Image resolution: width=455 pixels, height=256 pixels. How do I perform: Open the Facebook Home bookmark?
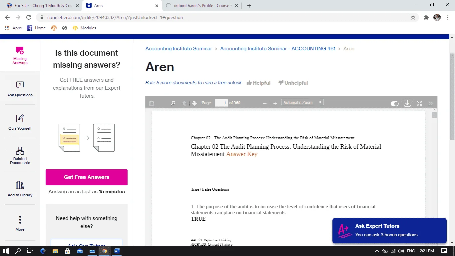point(36,28)
